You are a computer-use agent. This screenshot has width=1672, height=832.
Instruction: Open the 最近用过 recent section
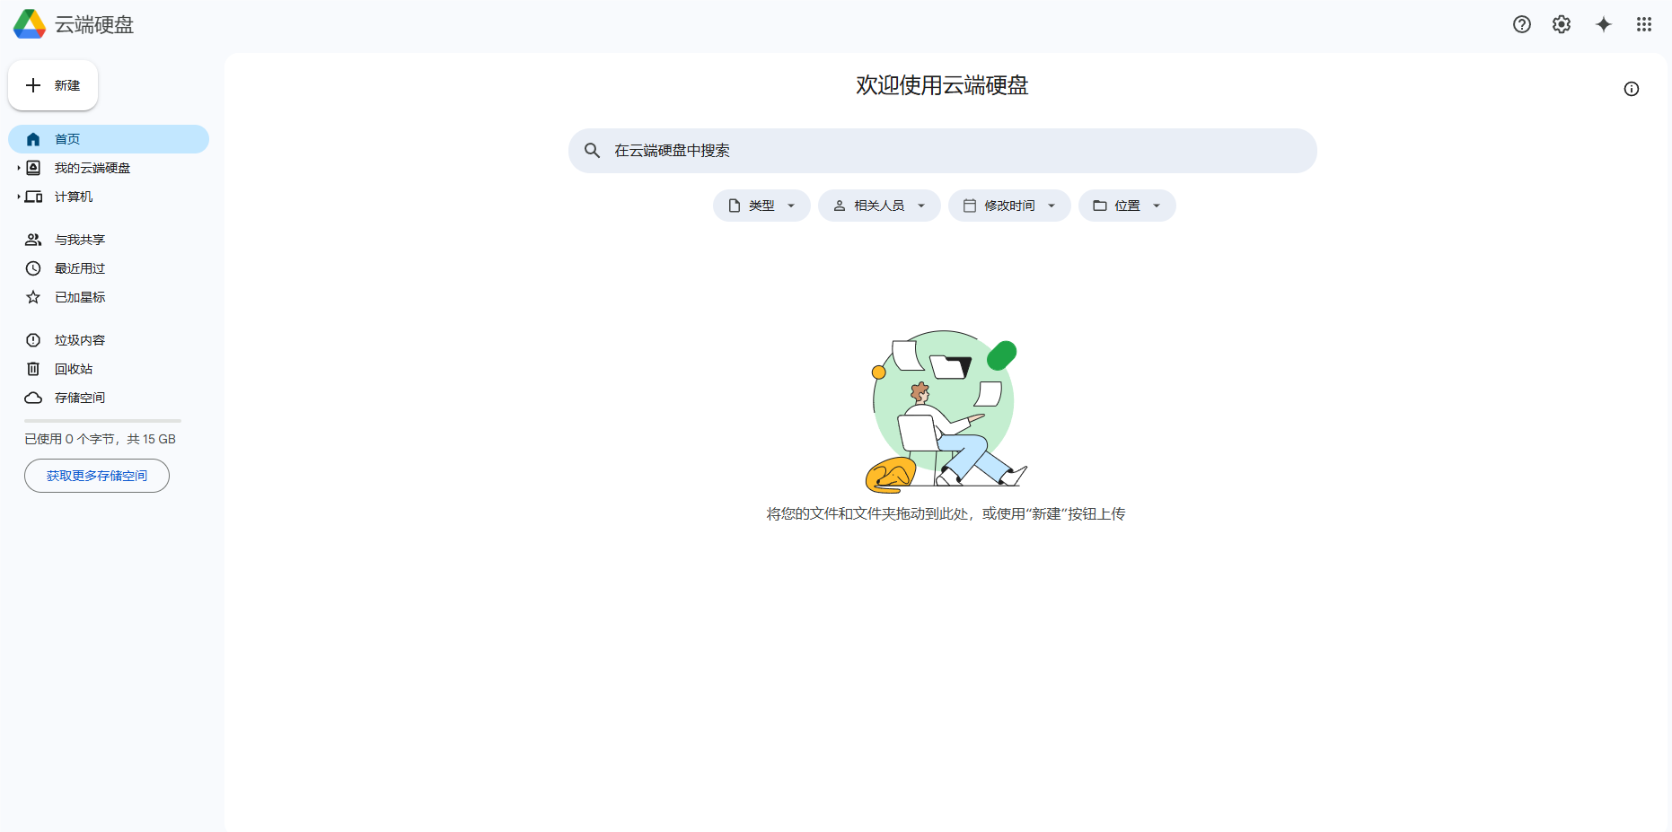[79, 267]
